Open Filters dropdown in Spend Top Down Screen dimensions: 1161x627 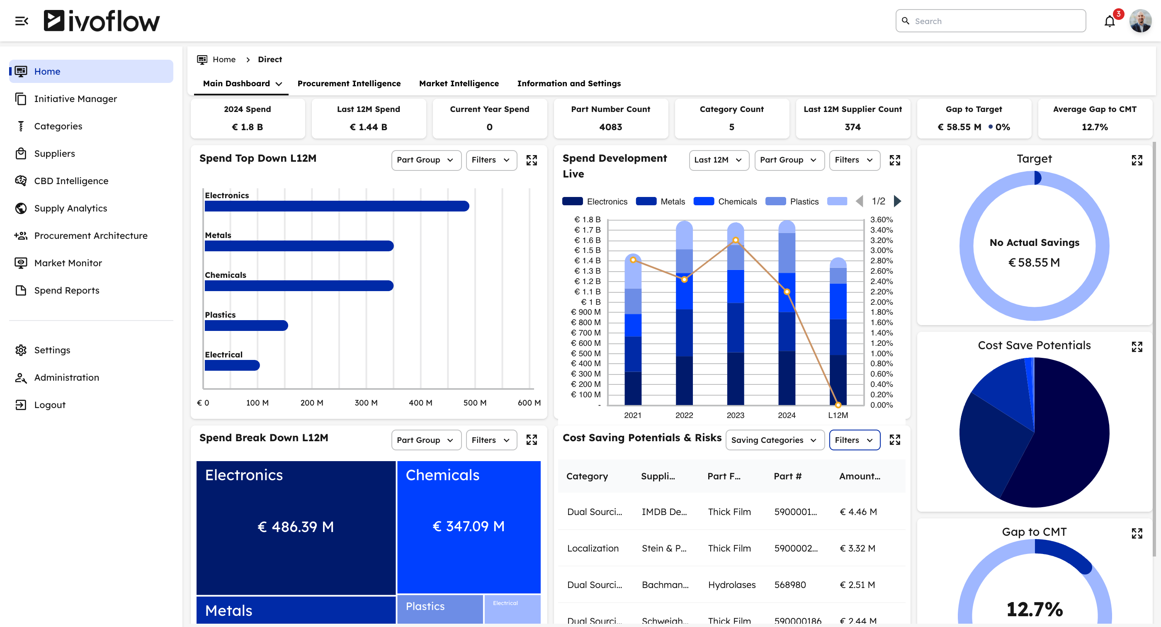click(491, 160)
